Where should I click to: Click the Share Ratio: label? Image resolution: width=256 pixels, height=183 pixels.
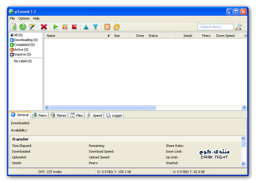tap(175, 146)
